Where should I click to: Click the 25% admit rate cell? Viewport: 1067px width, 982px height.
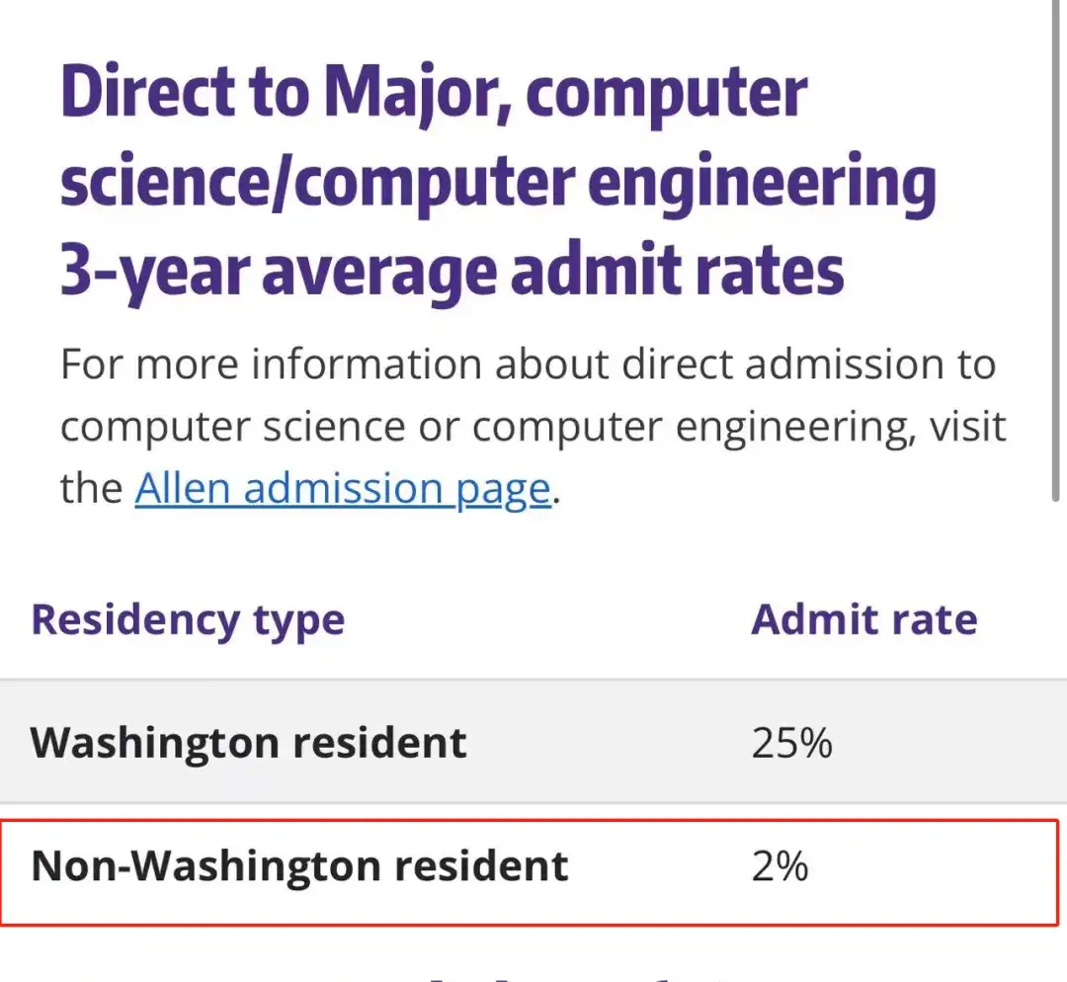[x=791, y=742]
